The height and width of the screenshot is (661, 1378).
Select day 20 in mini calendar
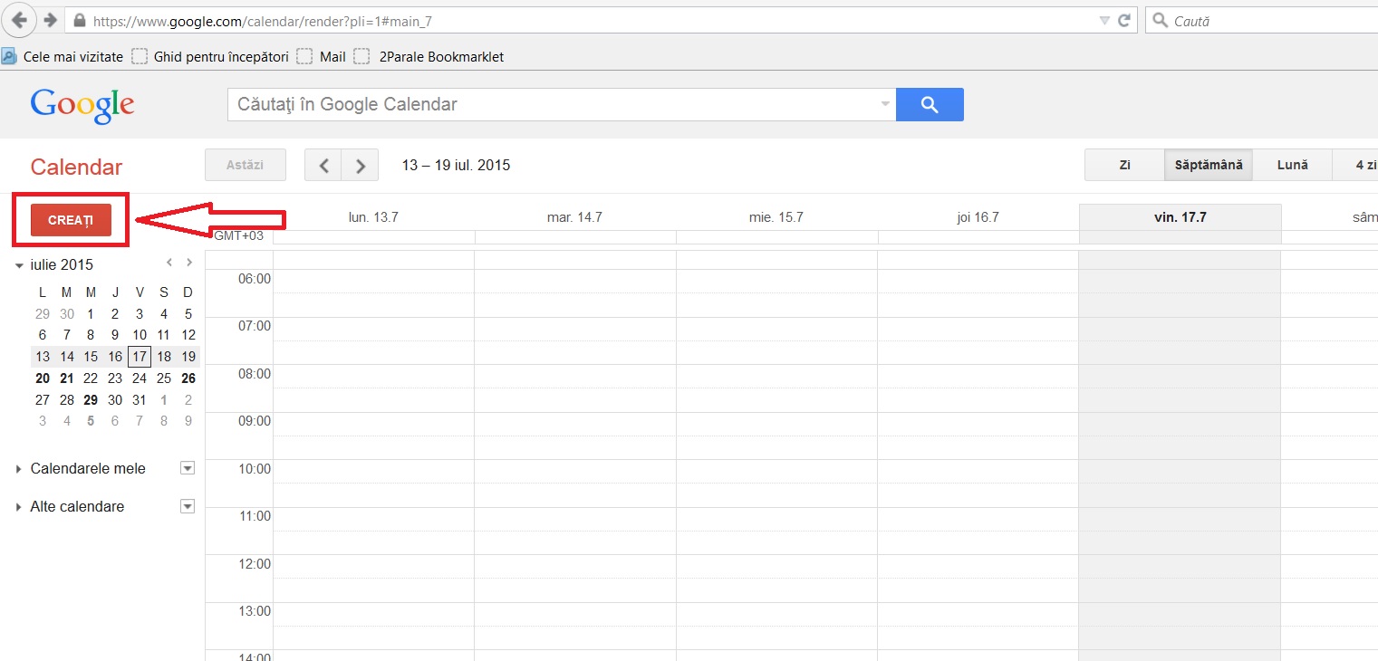pos(43,378)
